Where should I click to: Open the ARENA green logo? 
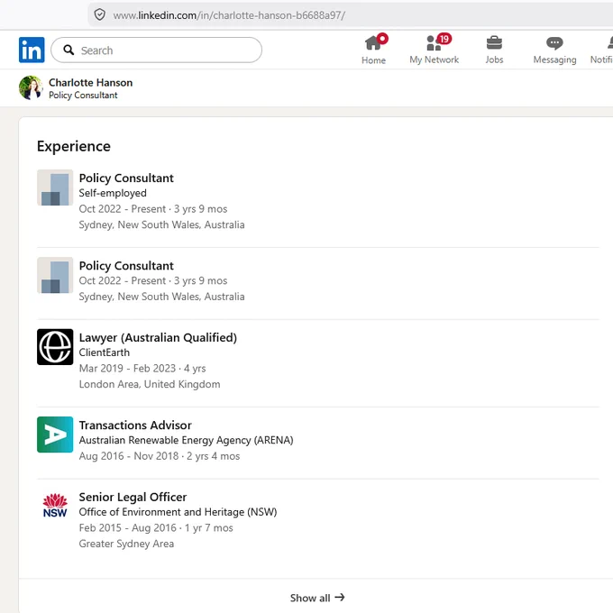click(x=55, y=435)
